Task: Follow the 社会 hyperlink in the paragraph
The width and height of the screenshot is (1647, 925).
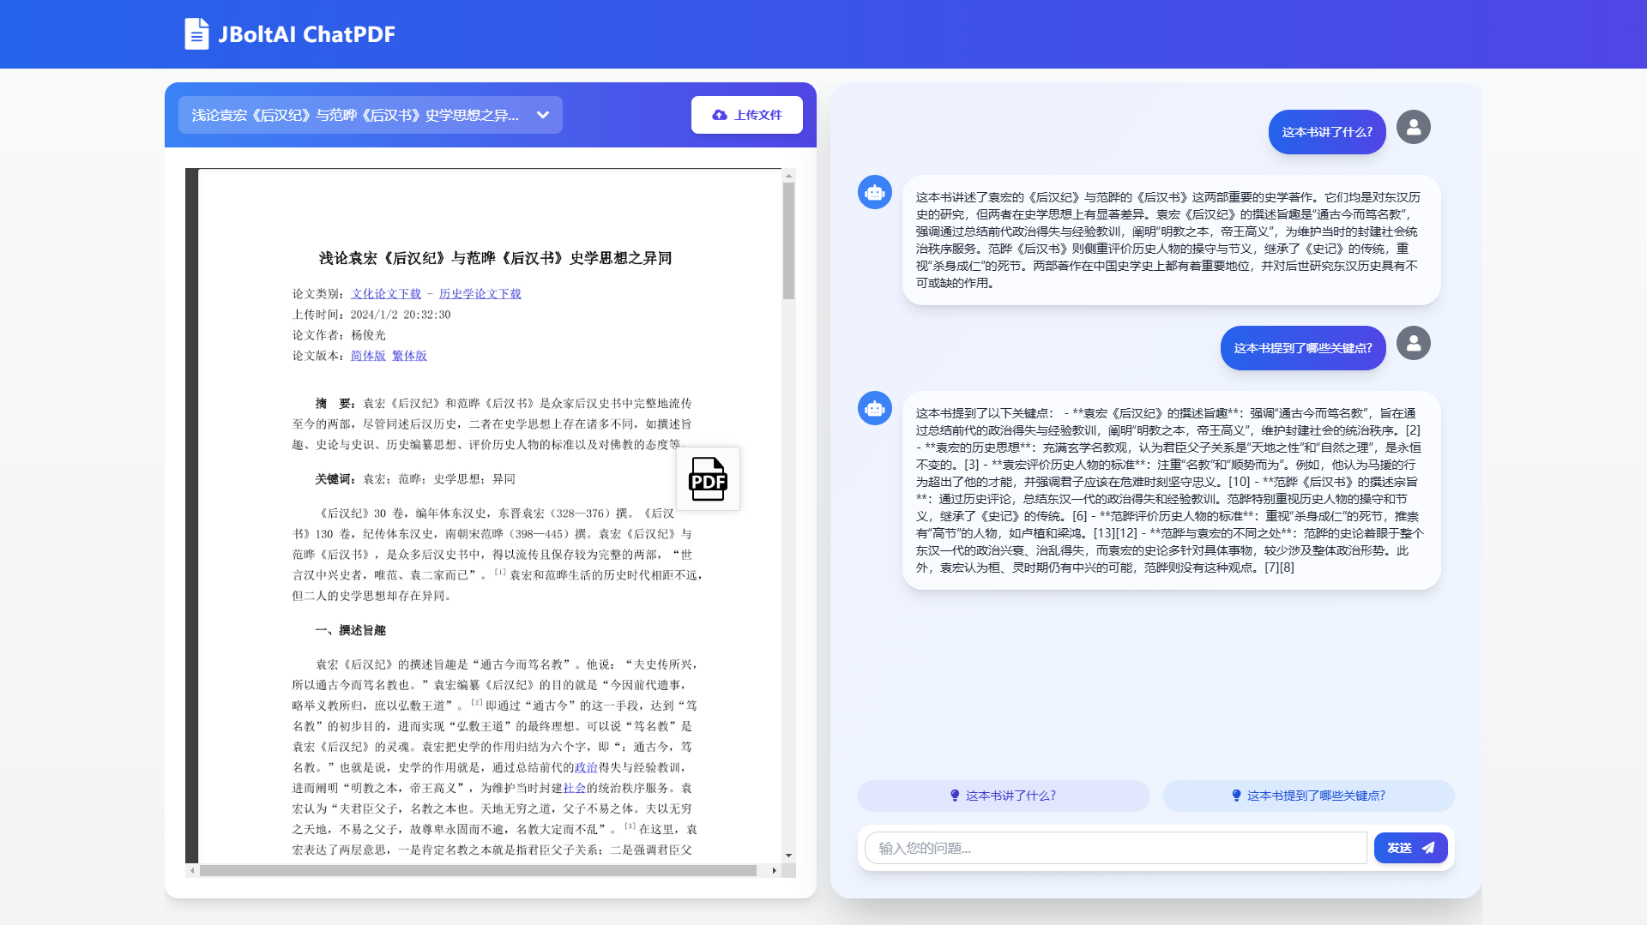Action: coord(574,788)
